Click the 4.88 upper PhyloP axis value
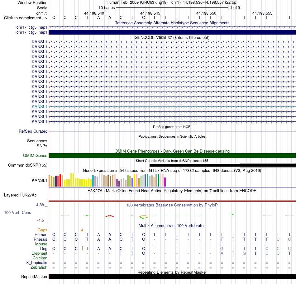296x284 pixels. [x=40, y=205]
